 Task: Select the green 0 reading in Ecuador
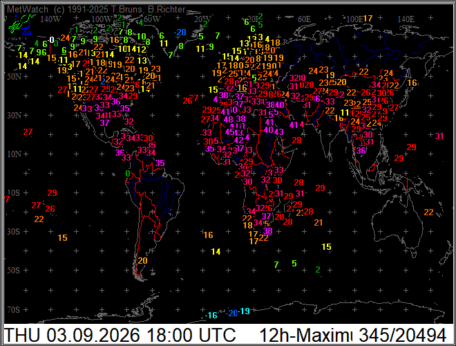click(x=127, y=174)
